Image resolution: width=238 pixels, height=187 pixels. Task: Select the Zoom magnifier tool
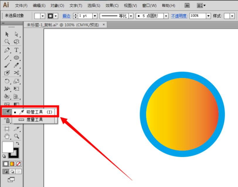[x=16, y=136]
